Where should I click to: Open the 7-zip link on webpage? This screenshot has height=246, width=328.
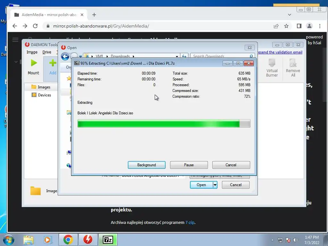click(x=190, y=222)
